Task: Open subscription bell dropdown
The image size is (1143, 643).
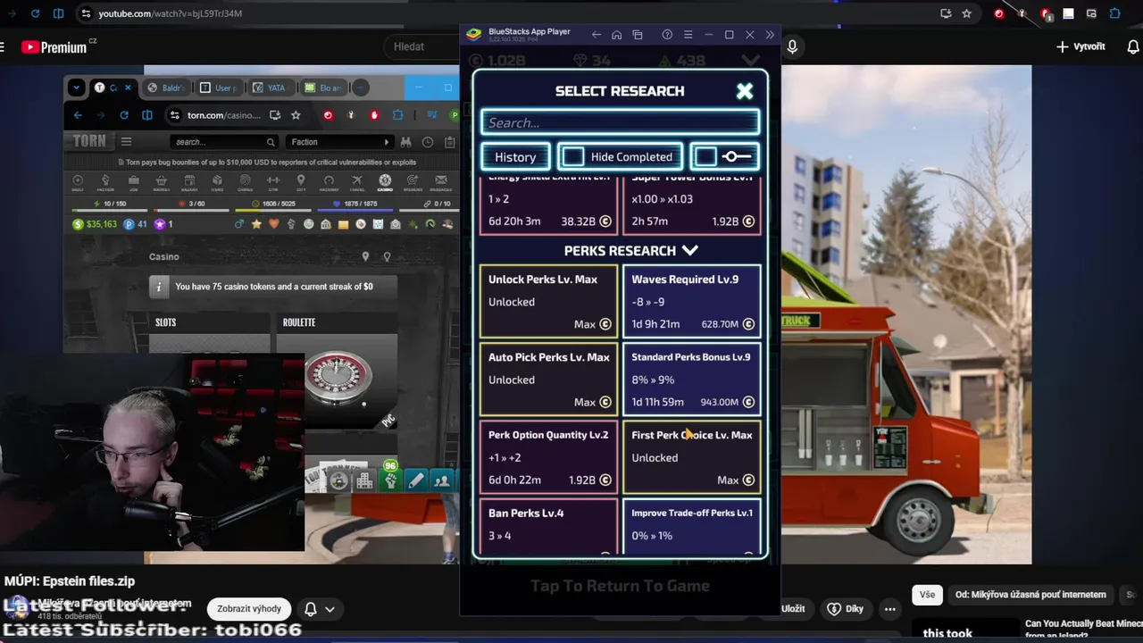Action: pyautogui.click(x=320, y=609)
